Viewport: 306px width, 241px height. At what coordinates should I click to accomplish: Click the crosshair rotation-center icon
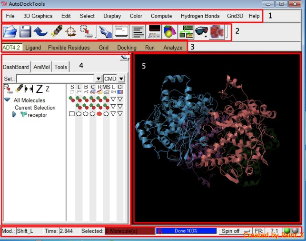71,31
